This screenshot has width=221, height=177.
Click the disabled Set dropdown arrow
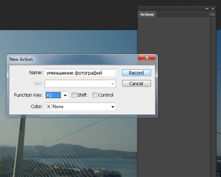(113, 84)
